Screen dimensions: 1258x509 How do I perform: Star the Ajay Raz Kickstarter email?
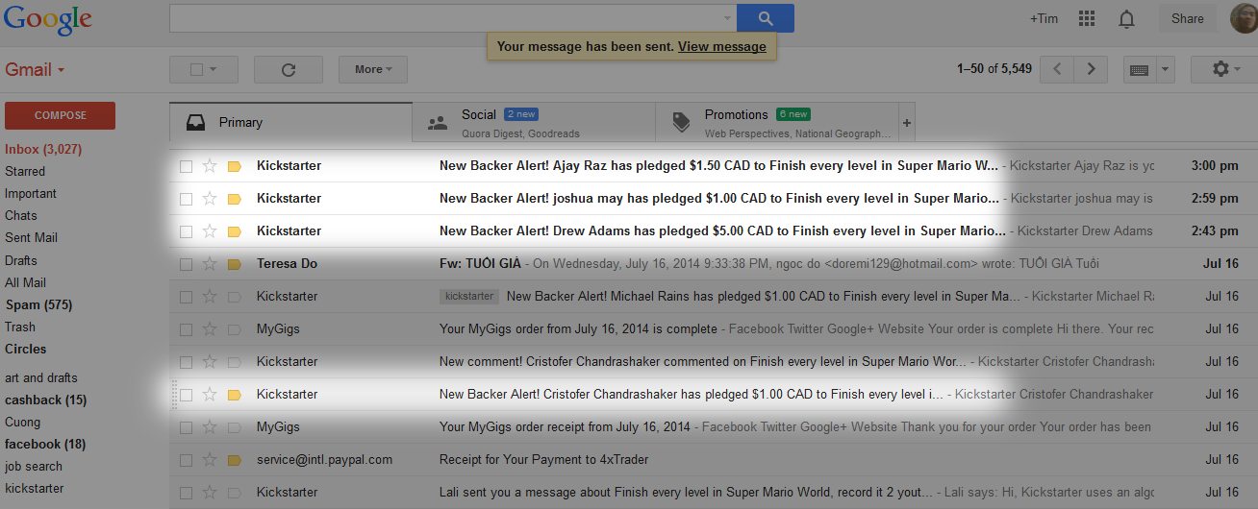(x=210, y=166)
